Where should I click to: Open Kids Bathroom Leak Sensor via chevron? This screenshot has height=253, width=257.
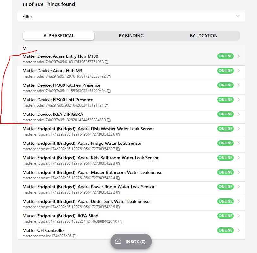tap(239, 158)
